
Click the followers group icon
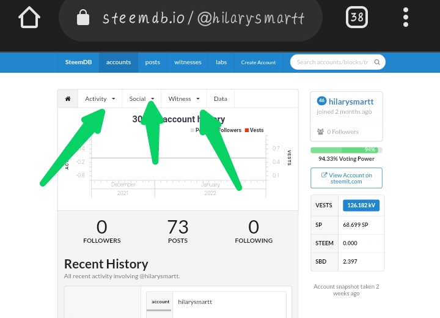(320, 131)
